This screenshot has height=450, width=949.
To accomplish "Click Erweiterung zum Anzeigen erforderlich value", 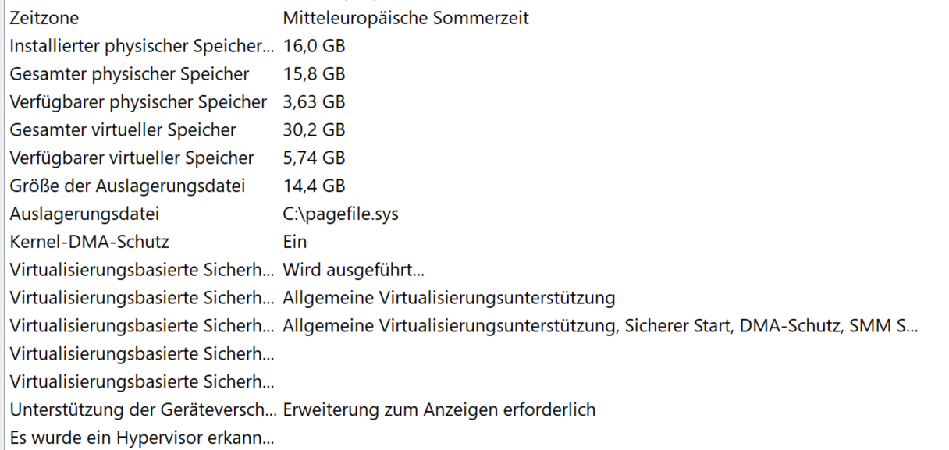I will pyautogui.click(x=439, y=410).
